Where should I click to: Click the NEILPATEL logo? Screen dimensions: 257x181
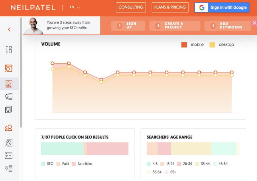tap(33, 8)
